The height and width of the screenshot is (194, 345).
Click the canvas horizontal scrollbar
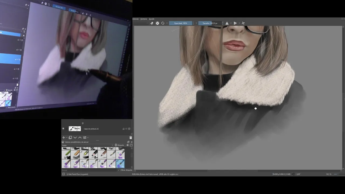pos(232,171)
